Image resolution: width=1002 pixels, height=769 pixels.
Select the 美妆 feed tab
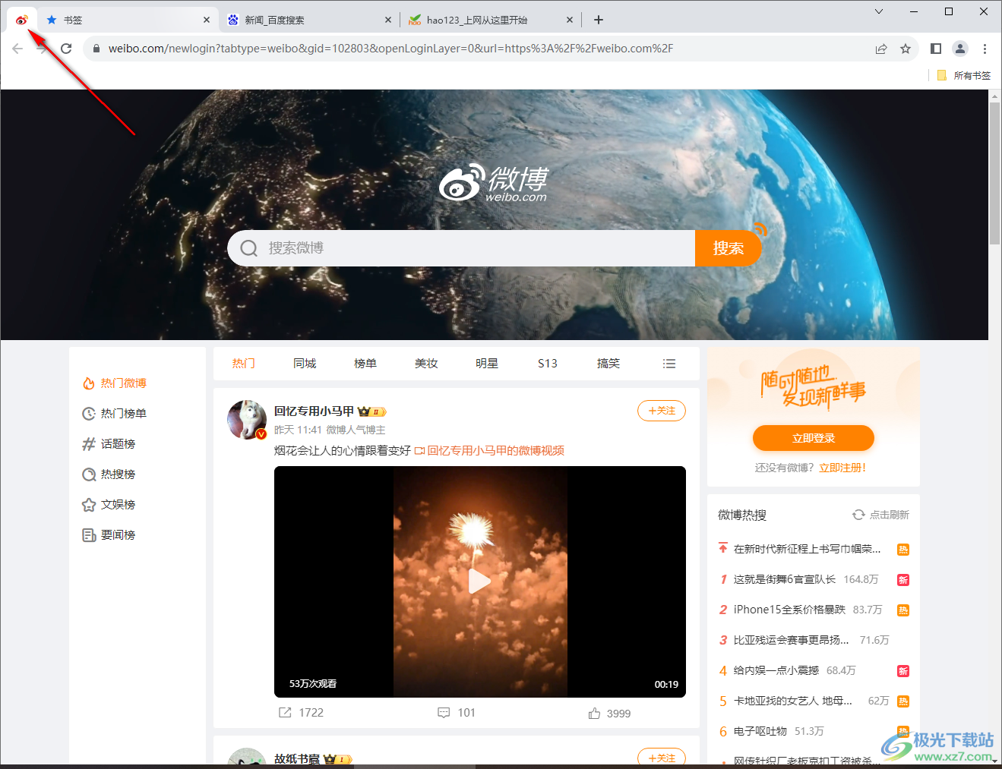click(426, 364)
